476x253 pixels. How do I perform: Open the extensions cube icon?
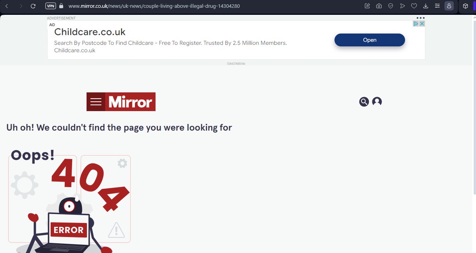[465, 6]
